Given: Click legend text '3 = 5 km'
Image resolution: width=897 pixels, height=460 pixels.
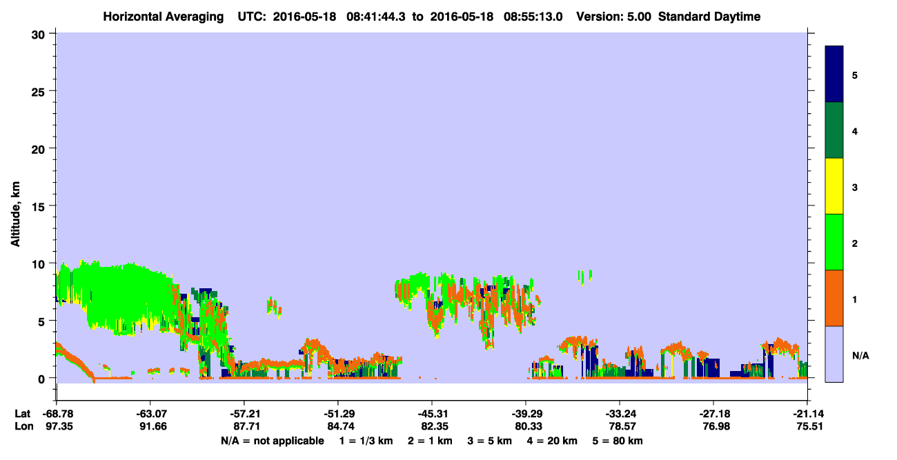Looking at the screenshot, I should point(490,441).
